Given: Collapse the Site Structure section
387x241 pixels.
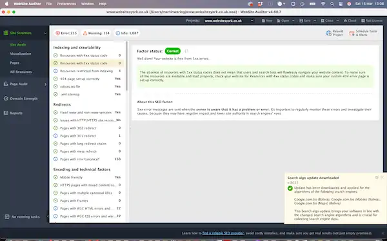Looking at the screenshot, I should [x=45, y=33].
